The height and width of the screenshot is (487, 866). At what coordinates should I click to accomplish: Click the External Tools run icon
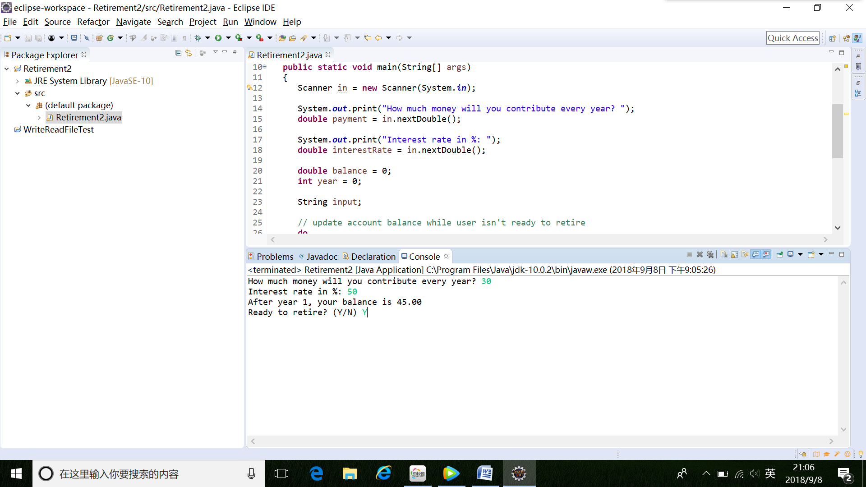click(260, 38)
